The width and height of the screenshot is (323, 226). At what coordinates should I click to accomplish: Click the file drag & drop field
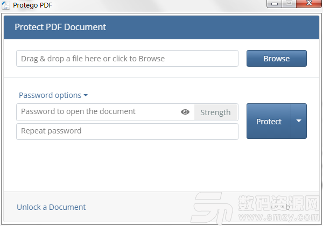coord(127,59)
